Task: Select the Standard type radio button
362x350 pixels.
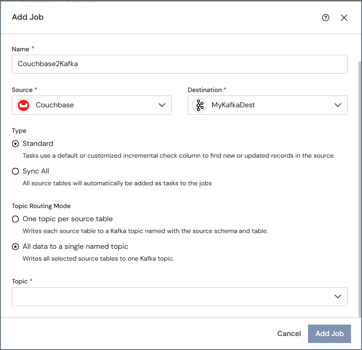Action: (x=15, y=144)
